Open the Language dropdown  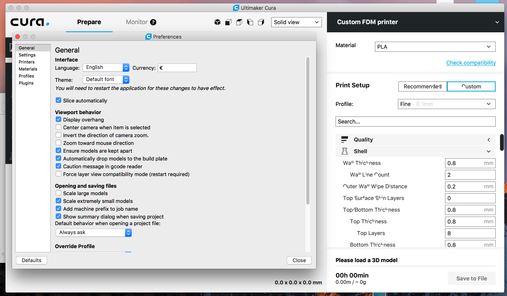click(106, 67)
